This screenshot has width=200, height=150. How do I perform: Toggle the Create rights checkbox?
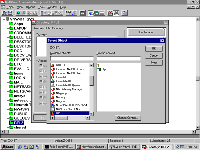coord(41,82)
